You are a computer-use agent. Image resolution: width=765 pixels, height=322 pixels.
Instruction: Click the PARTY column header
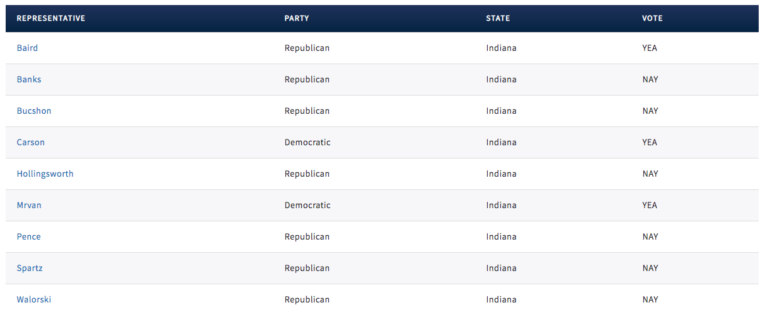point(297,18)
